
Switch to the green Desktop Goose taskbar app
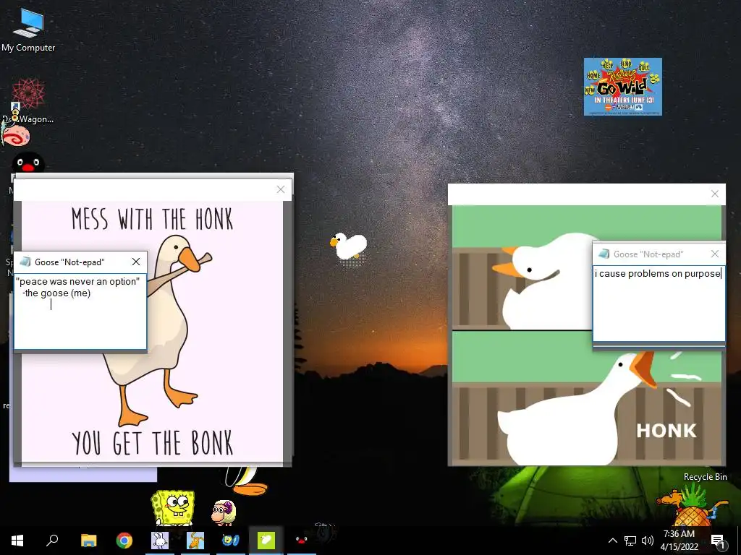(x=266, y=541)
